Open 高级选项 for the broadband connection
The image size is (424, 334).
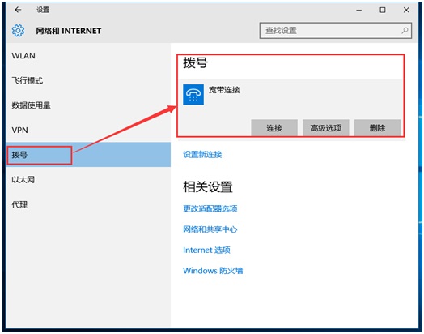[326, 127]
